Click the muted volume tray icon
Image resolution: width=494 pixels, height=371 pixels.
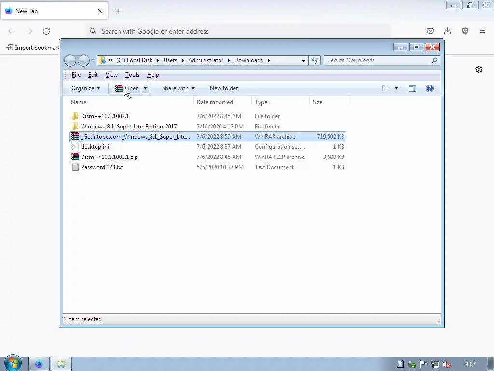click(446, 364)
